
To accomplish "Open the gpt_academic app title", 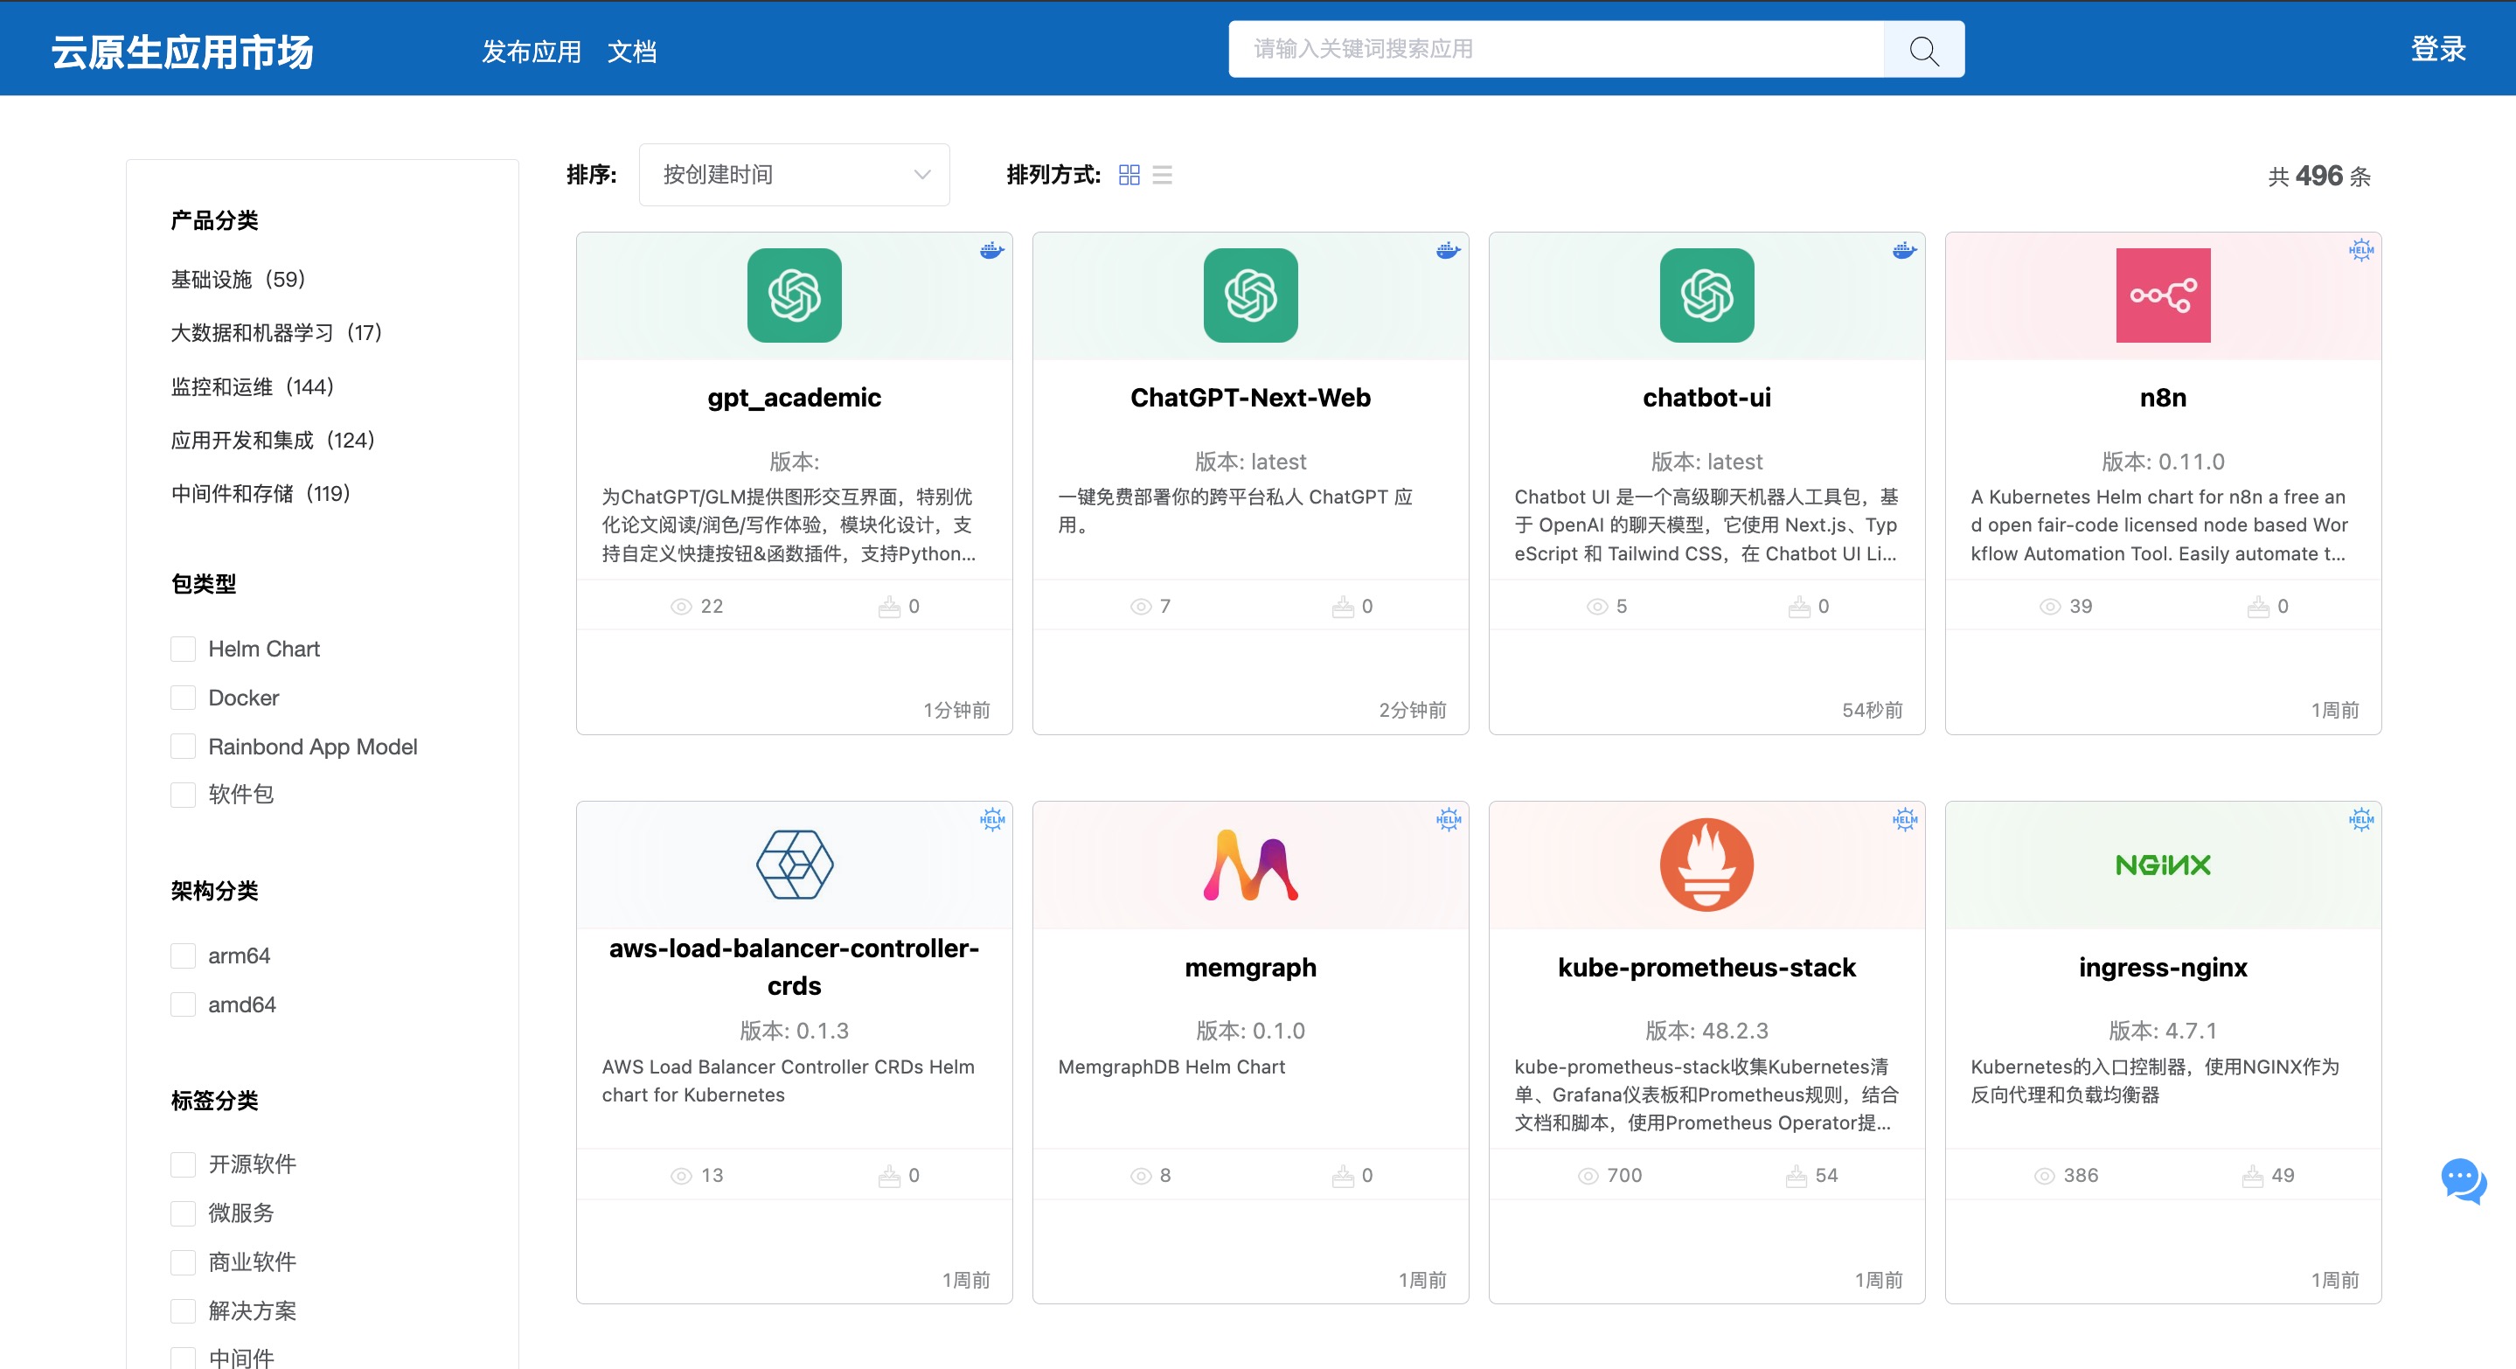I will coord(793,398).
